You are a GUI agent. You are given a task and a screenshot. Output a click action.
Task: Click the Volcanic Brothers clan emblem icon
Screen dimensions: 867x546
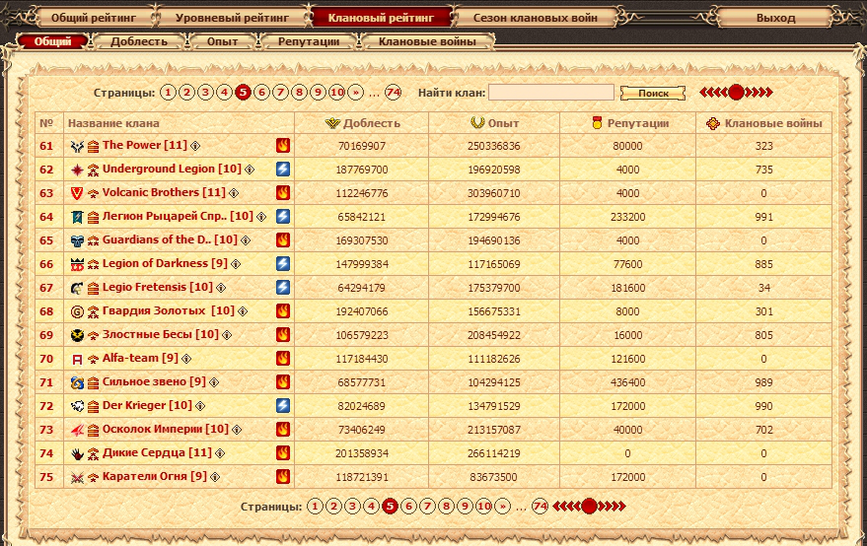77,193
